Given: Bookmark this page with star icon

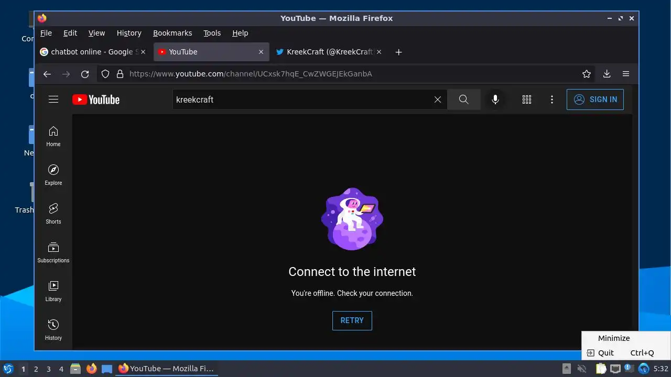Looking at the screenshot, I should point(587,74).
